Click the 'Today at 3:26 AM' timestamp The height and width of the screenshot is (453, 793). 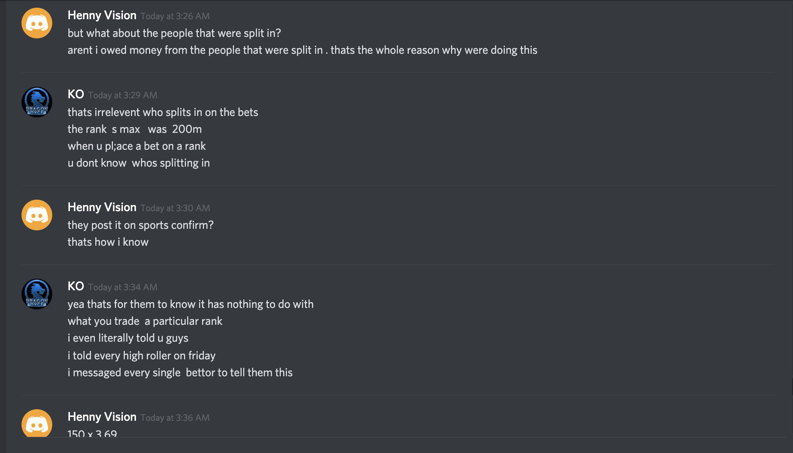(x=175, y=16)
